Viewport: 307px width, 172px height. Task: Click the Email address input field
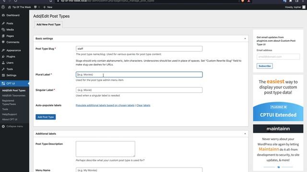(x=278, y=56)
